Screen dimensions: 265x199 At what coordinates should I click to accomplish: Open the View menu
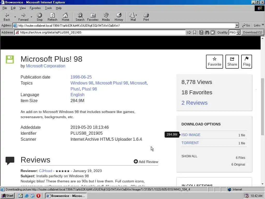coord(23,8)
